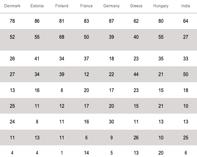This screenshot has height=157, width=197.
Task: Select value 37 under France
Action: [x=86, y=59]
